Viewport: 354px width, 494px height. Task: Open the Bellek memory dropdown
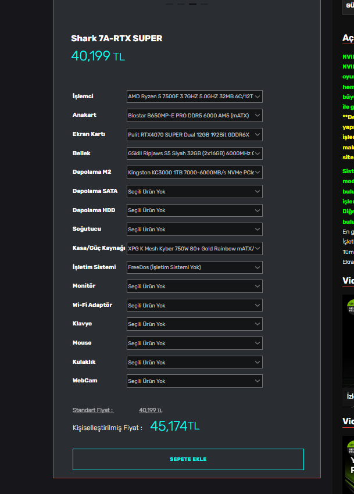[x=195, y=153]
